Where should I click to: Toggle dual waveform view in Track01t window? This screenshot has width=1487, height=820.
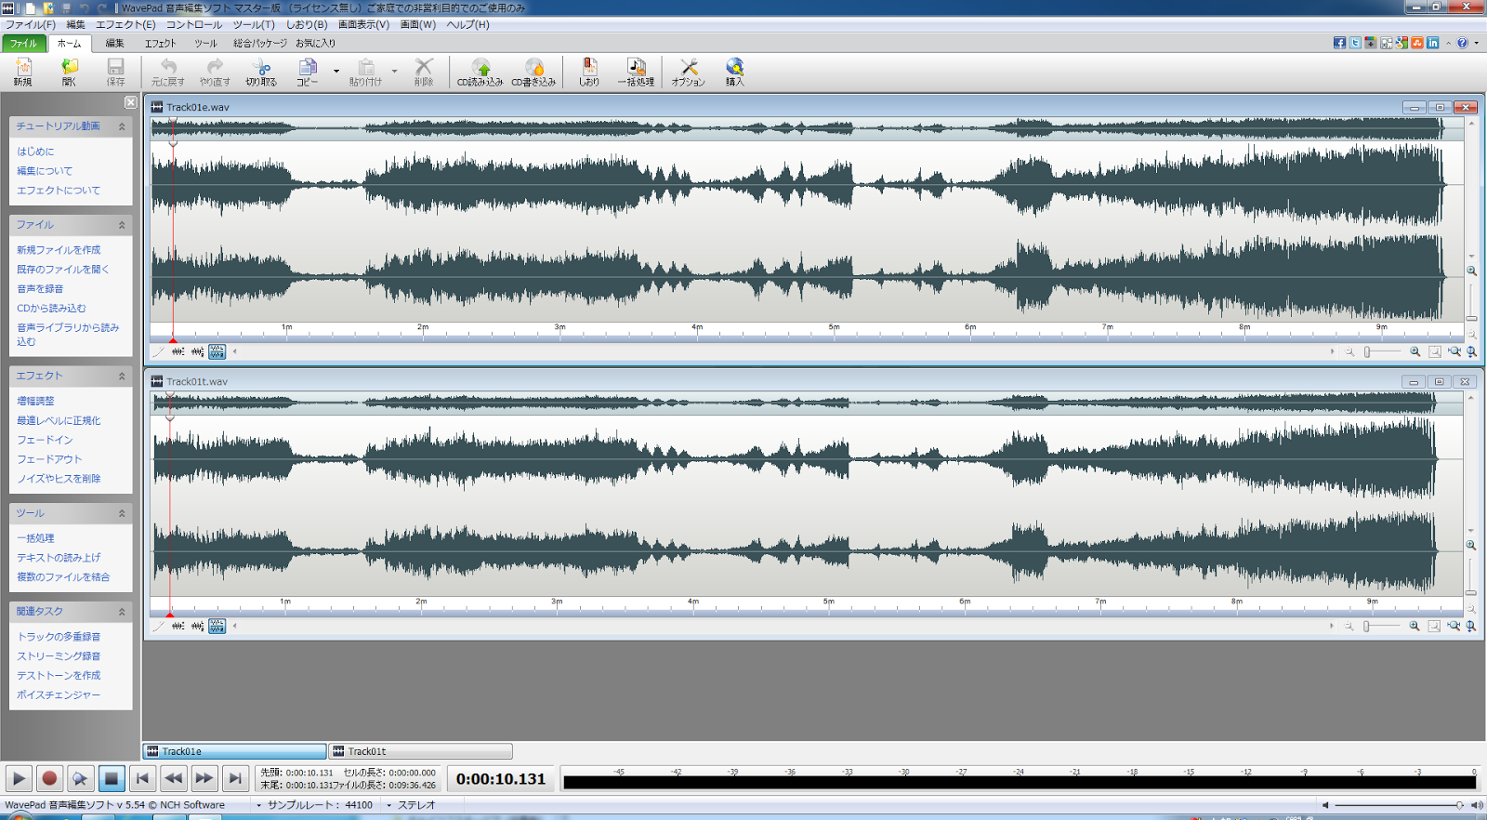[217, 626]
